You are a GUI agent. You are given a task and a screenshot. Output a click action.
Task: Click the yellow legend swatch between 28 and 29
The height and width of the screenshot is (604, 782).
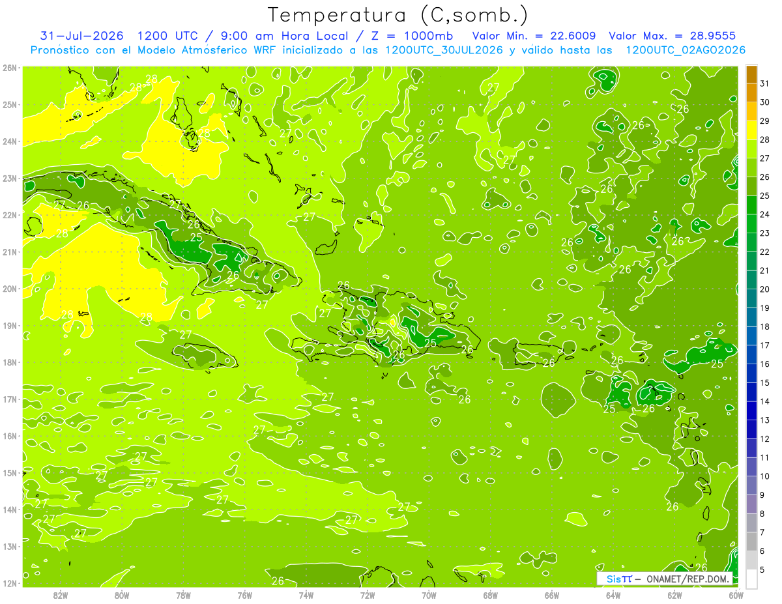click(x=751, y=130)
